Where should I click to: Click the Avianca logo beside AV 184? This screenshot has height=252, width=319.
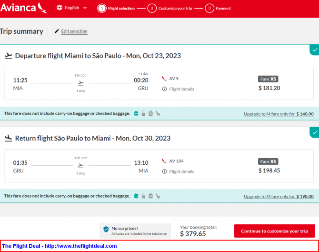[x=164, y=161]
